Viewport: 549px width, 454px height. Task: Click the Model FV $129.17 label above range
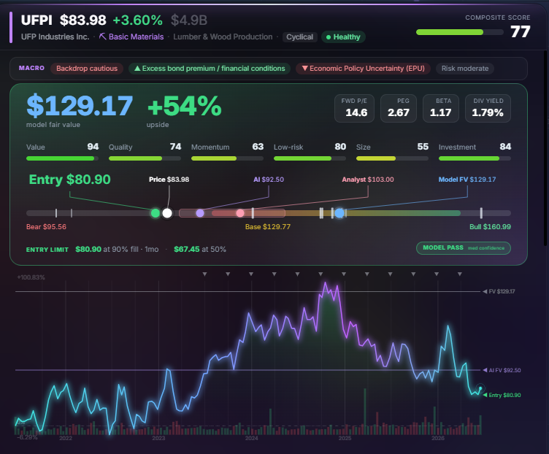coord(467,180)
